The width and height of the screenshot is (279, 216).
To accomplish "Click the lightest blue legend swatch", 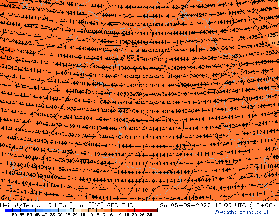I will (70, 210).
